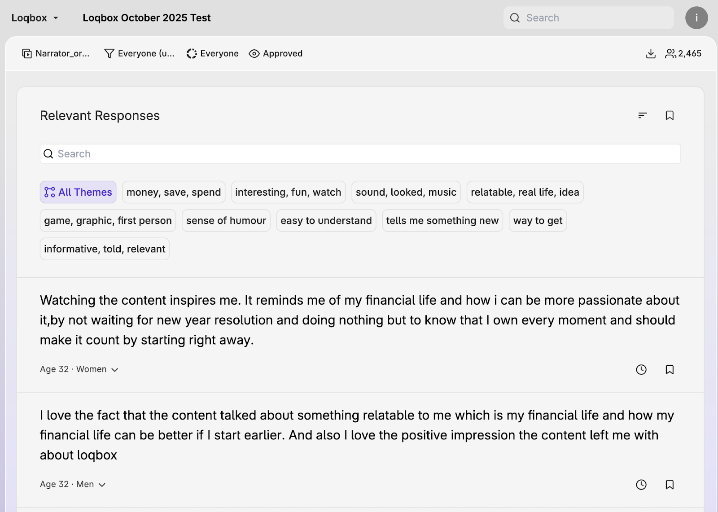Click the Everyone segment selector
Viewport: 718px width, 512px height.
[x=213, y=54]
